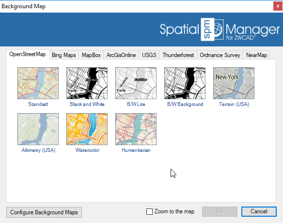Click the Ok button
283x223 pixels.
(x=220, y=211)
